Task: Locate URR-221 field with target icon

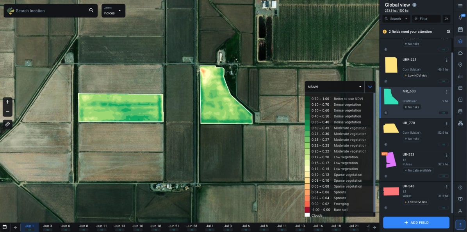Action: [x=386, y=81]
